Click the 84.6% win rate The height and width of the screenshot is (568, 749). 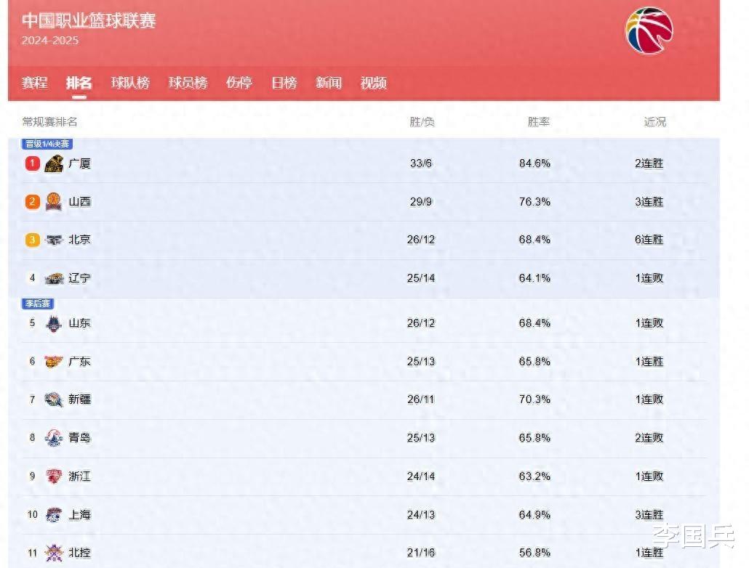point(534,163)
